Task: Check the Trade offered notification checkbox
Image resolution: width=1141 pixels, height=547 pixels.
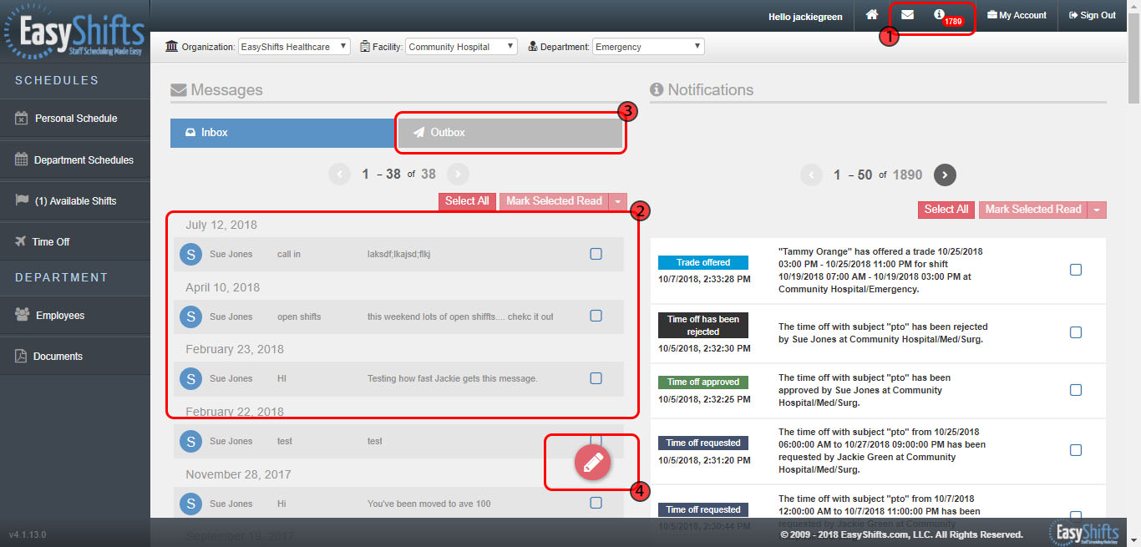Action: tap(1076, 270)
